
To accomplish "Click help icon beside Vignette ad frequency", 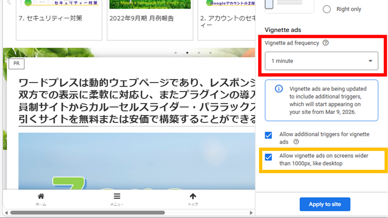I will (x=325, y=43).
